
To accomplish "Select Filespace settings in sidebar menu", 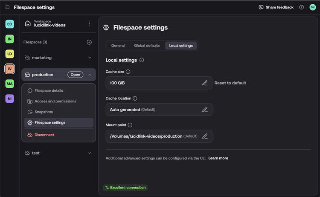I will tap(59, 122).
